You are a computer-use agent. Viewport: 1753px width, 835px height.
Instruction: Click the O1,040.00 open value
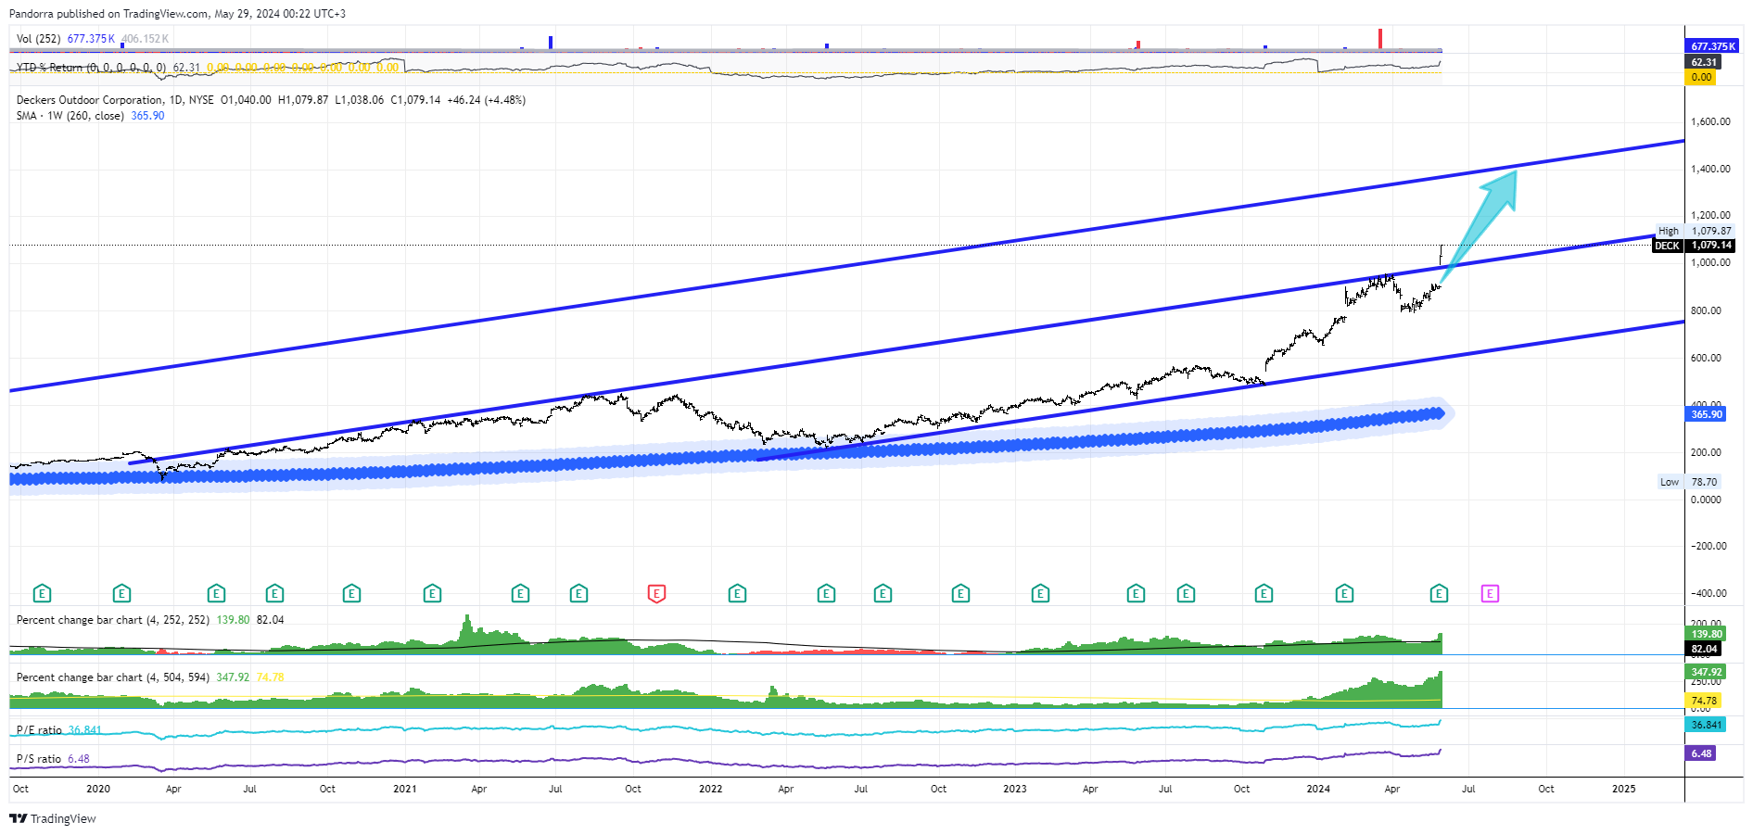click(246, 100)
